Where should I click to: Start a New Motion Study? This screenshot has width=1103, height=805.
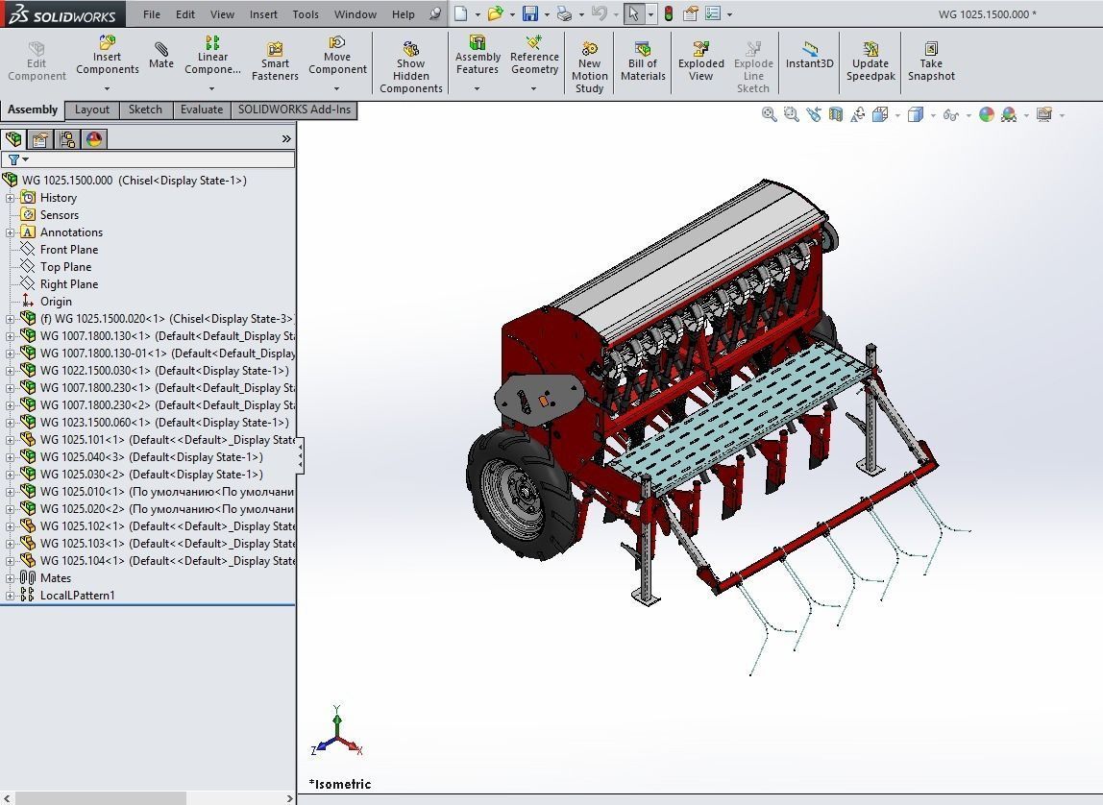[590, 67]
